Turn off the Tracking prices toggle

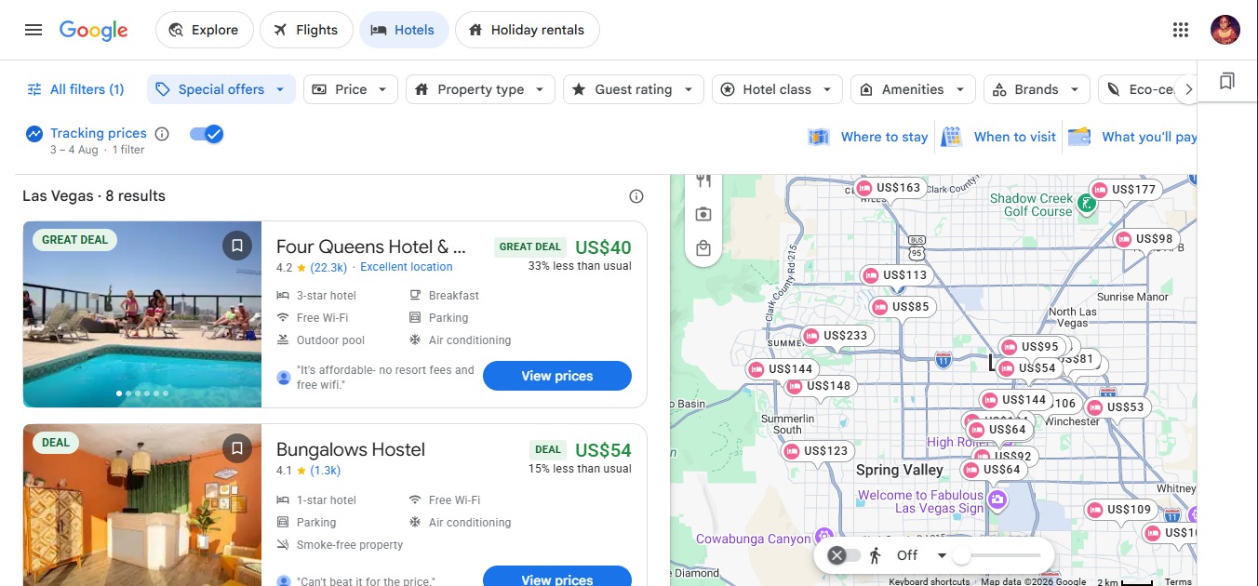[207, 134]
